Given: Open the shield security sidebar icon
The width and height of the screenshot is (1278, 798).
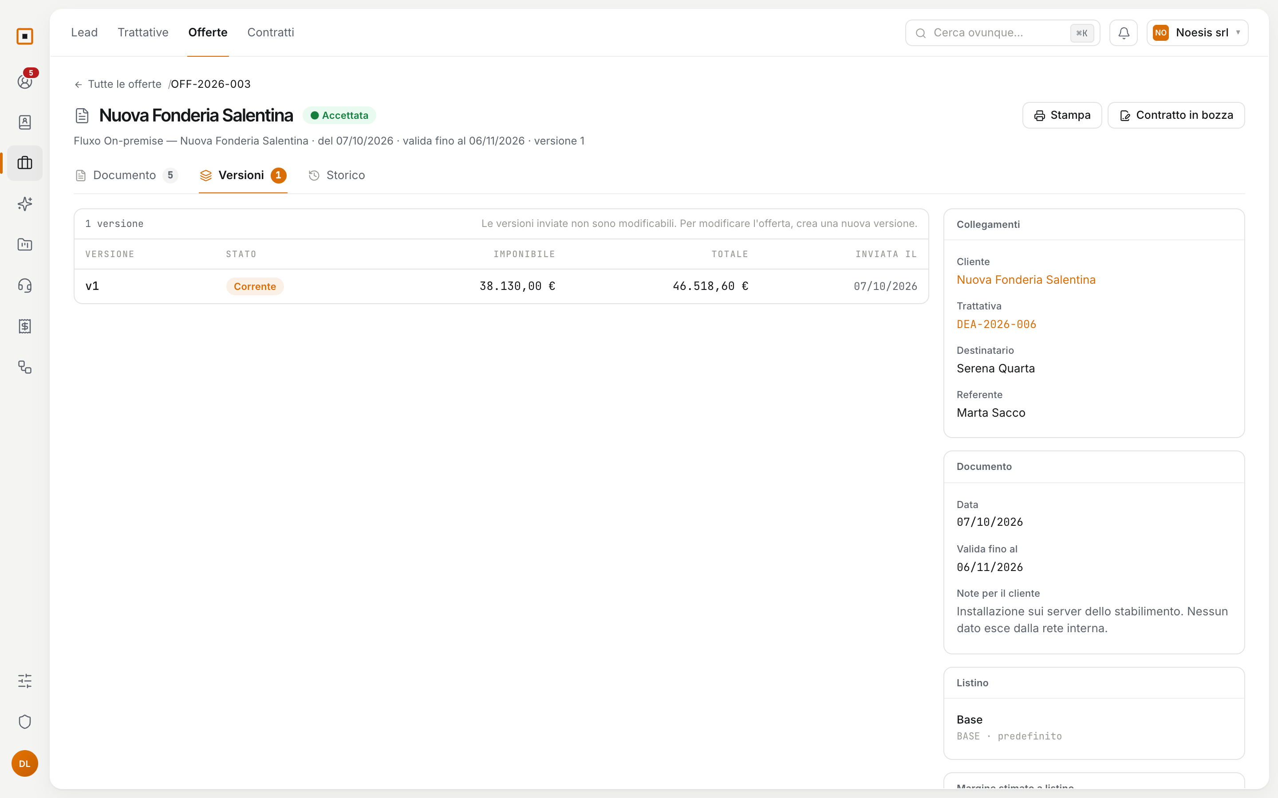Looking at the screenshot, I should coord(25,721).
